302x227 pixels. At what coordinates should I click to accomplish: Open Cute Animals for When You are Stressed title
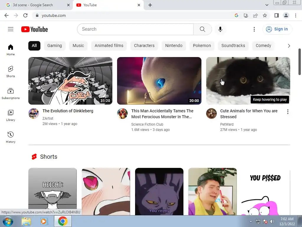point(249,114)
